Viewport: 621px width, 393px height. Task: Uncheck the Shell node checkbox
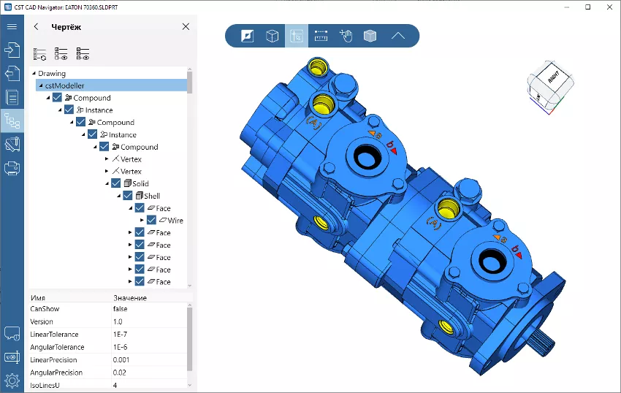coord(128,196)
